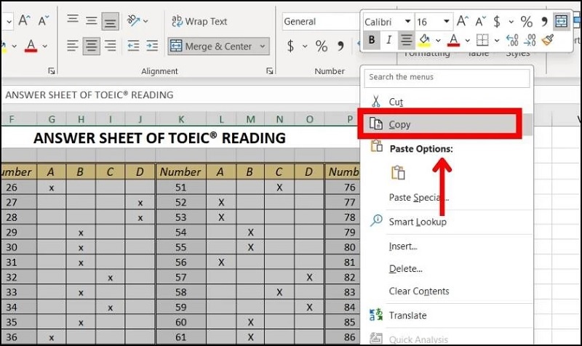Viewport: 582px width, 346px height.
Task: Click the Search the menus field
Action: click(x=447, y=77)
